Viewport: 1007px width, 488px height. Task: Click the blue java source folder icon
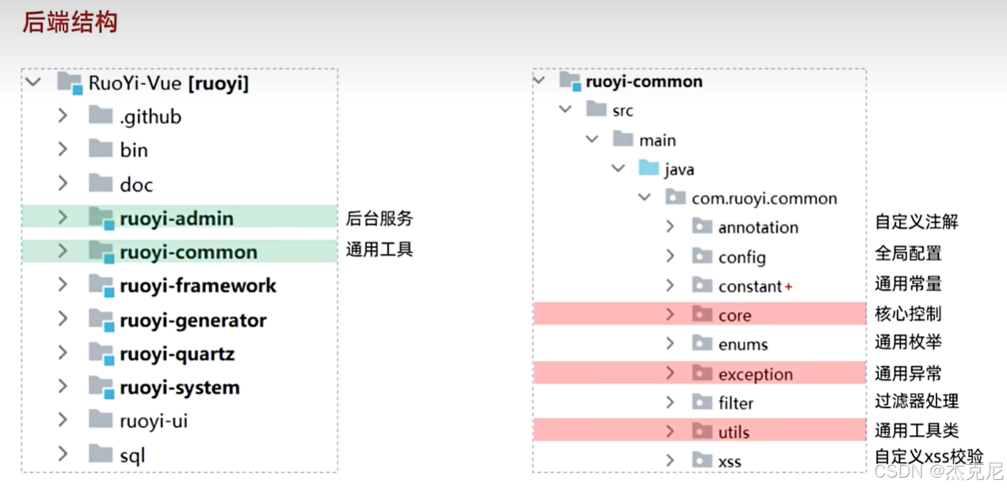[649, 169]
